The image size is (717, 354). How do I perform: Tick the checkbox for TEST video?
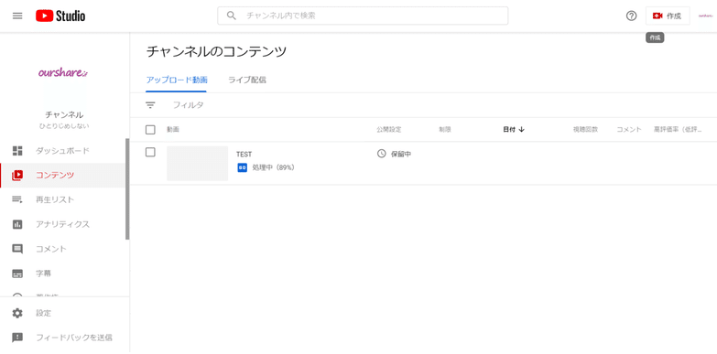(x=150, y=153)
